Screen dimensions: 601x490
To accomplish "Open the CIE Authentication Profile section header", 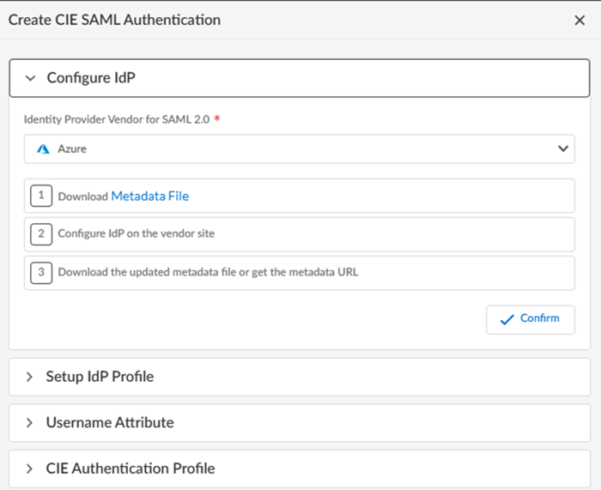I will click(x=131, y=469).
